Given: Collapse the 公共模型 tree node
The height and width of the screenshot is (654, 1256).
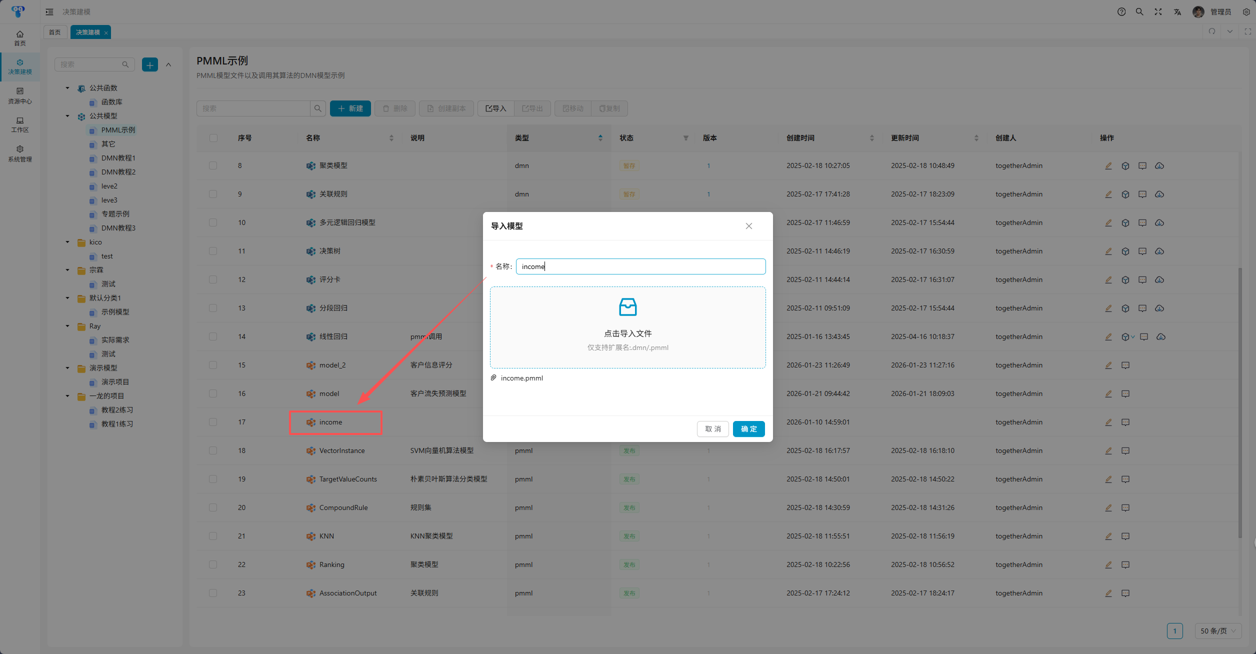Looking at the screenshot, I should (67, 116).
